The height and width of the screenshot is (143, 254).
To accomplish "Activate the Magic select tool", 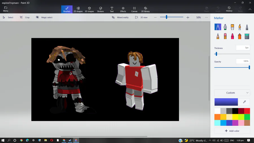I will (44, 17).
